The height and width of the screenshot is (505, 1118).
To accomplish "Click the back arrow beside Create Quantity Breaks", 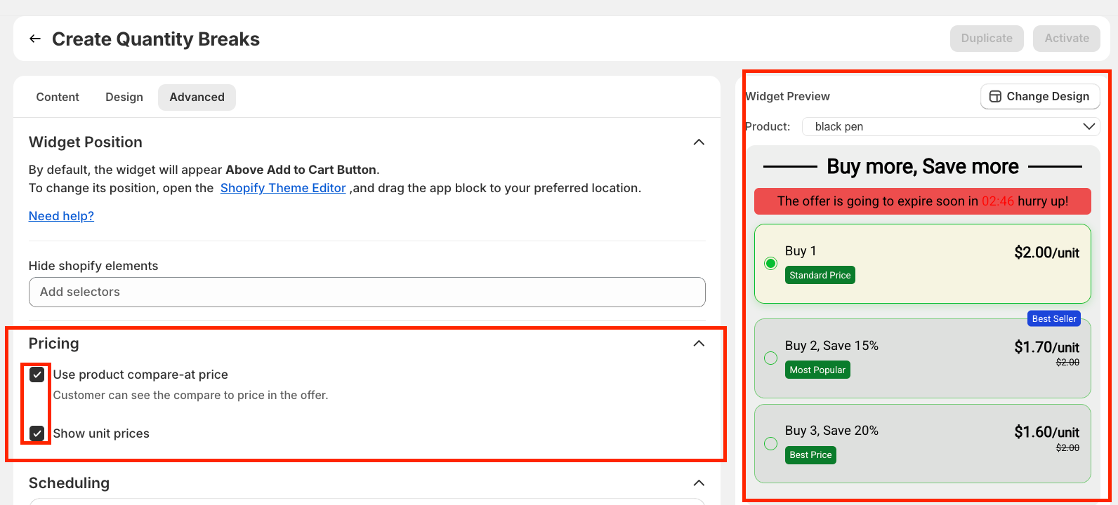I will click(x=35, y=39).
